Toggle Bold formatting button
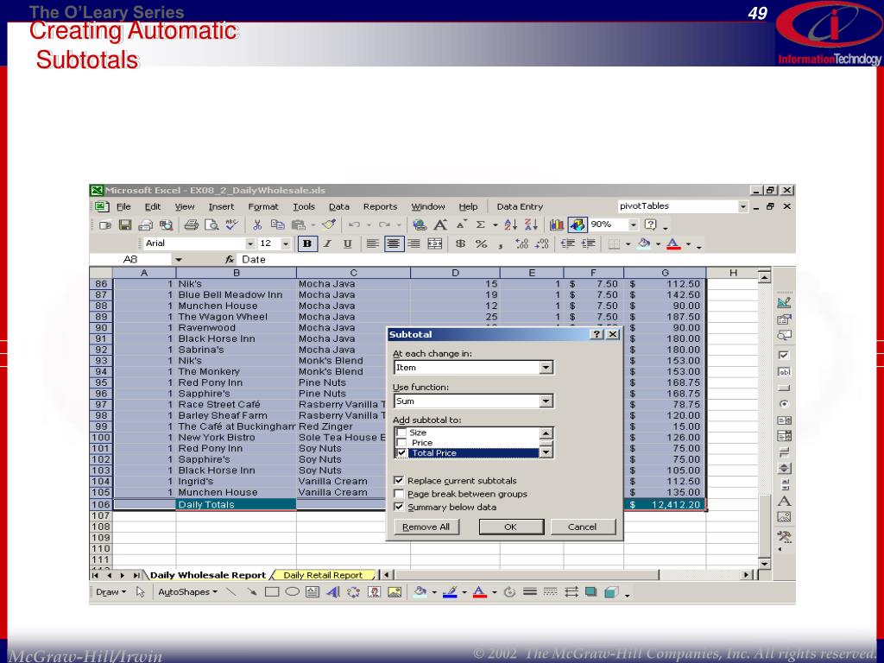 (x=306, y=243)
